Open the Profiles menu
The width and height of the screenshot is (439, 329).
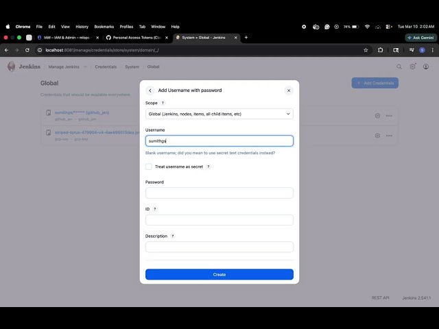[x=126, y=27]
